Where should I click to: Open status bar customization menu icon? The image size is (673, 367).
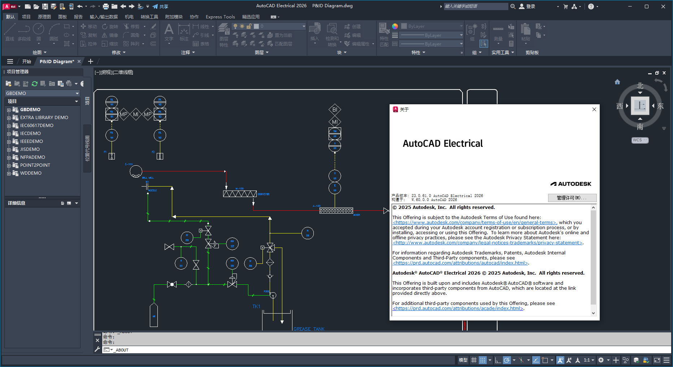point(667,360)
